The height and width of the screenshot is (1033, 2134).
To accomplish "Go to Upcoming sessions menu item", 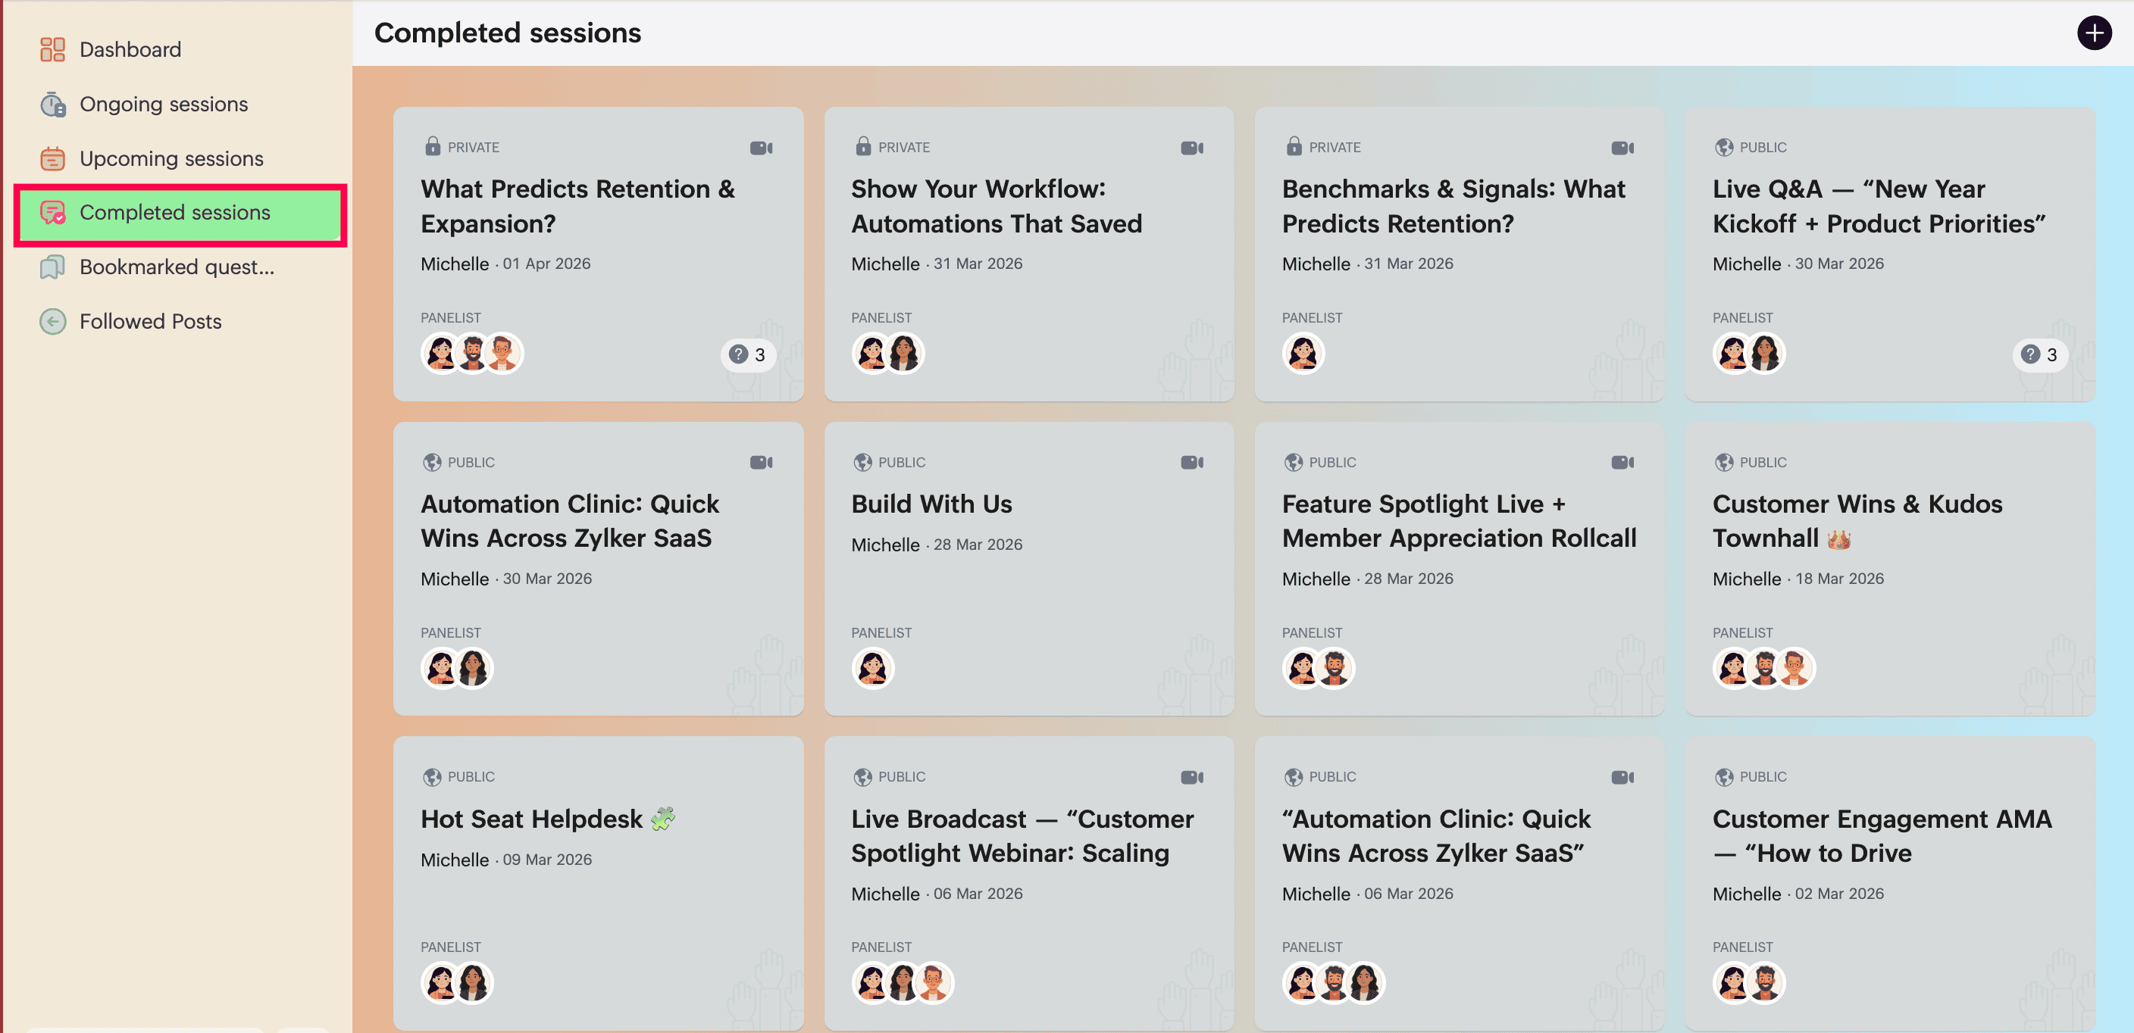I will click(171, 158).
